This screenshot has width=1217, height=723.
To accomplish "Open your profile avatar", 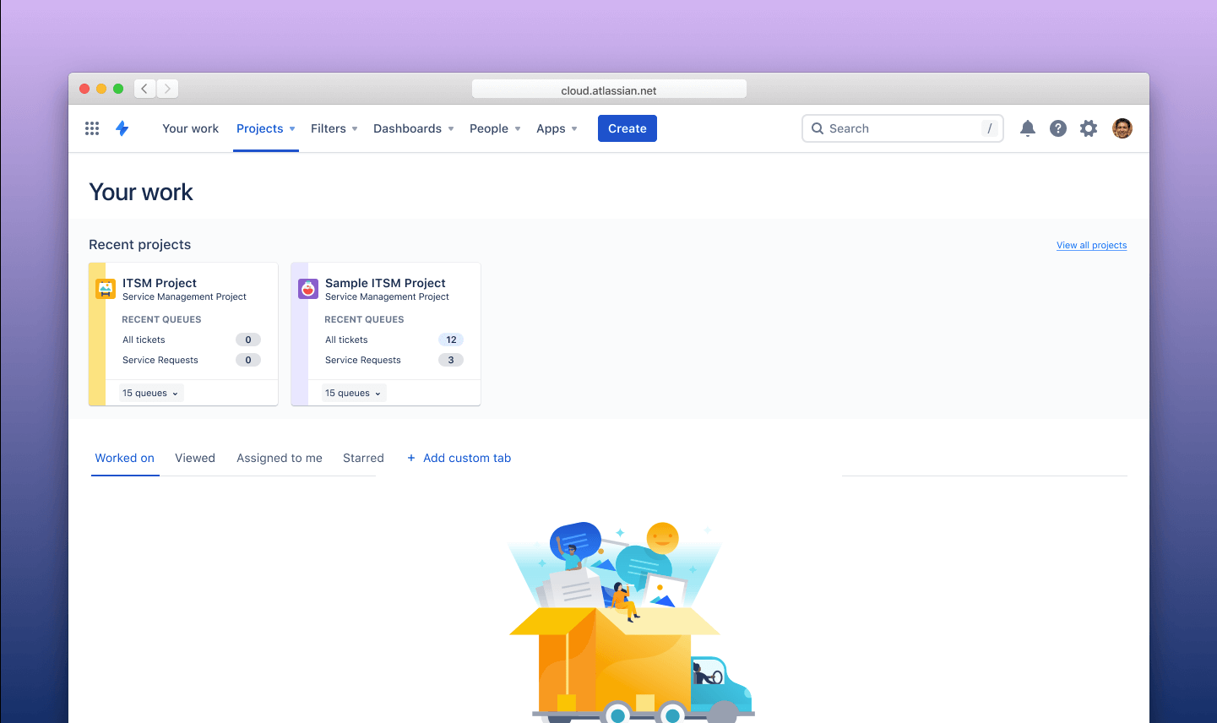I will 1122,128.
